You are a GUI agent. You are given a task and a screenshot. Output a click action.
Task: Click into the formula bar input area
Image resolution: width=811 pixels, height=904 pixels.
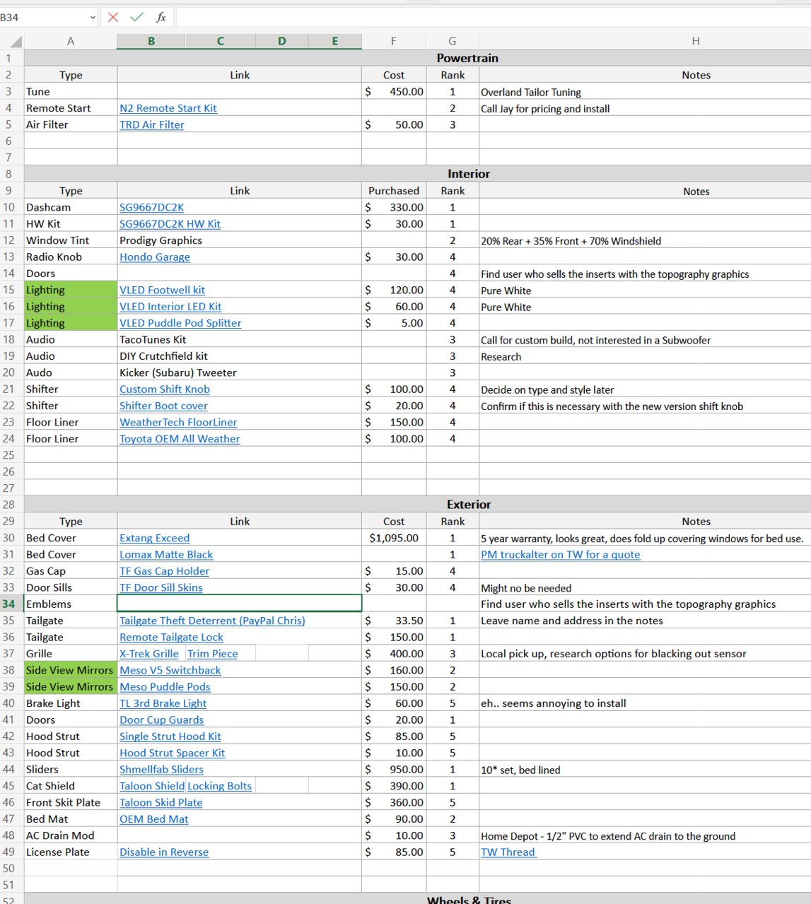coord(493,17)
